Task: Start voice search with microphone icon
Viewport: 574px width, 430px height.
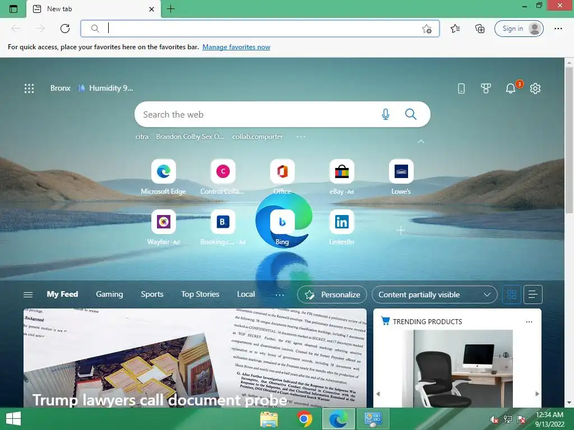Action: tap(386, 114)
